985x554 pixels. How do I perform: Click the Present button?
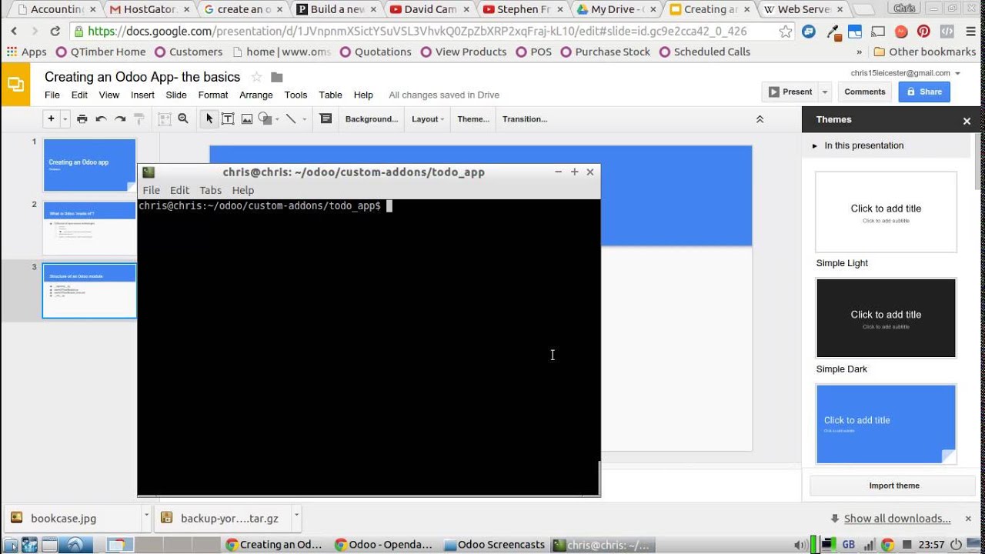(x=790, y=92)
